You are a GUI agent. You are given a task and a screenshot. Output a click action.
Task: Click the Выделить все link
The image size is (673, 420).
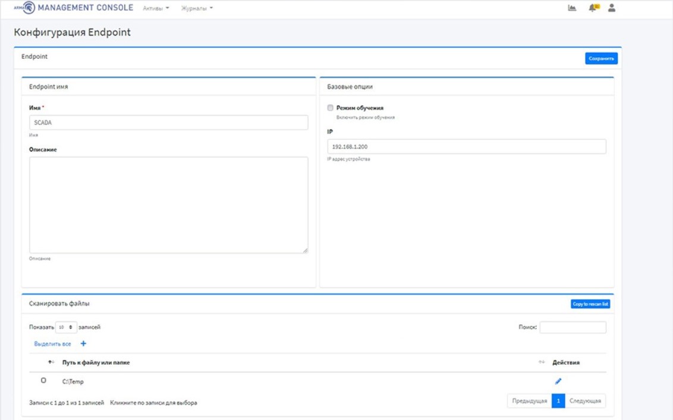pyautogui.click(x=52, y=344)
